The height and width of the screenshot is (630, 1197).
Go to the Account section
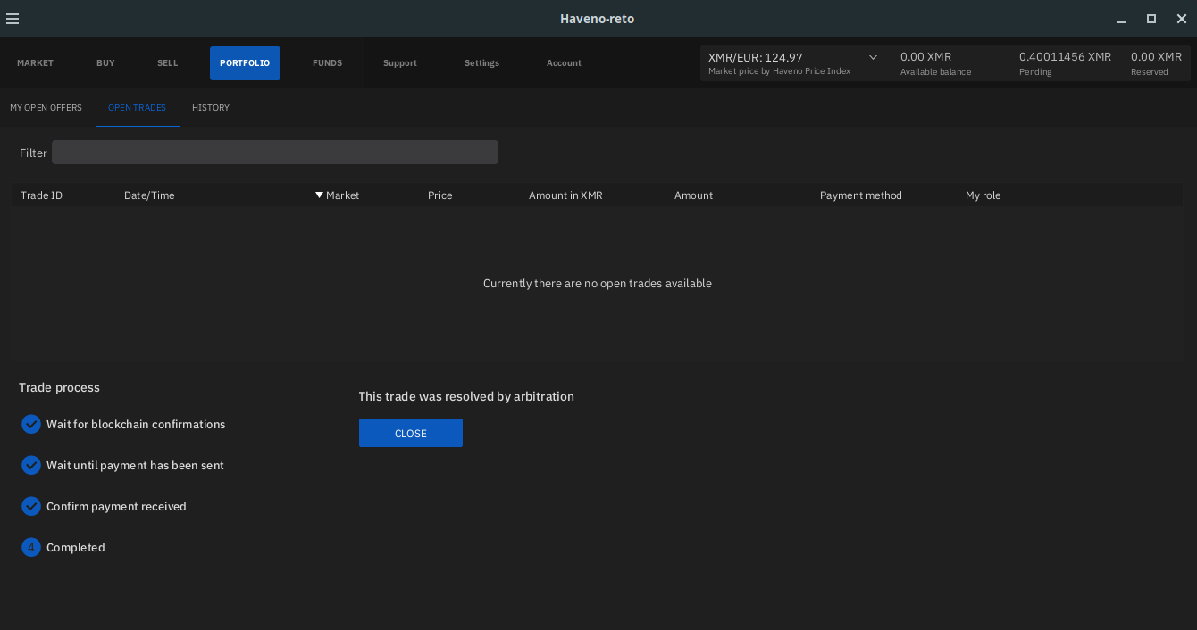(x=564, y=63)
